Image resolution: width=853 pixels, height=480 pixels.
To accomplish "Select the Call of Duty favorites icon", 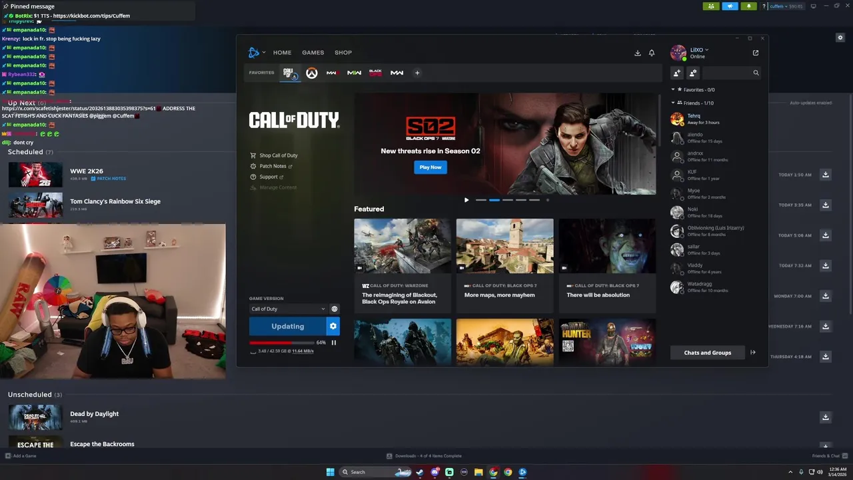I will pyautogui.click(x=289, y=73).
